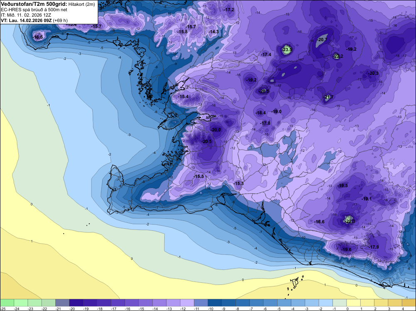Image resolution: width=416 pixels, height=311 pixels.
Task: Click the -16.5 temperature label
Action: [38, 37]
